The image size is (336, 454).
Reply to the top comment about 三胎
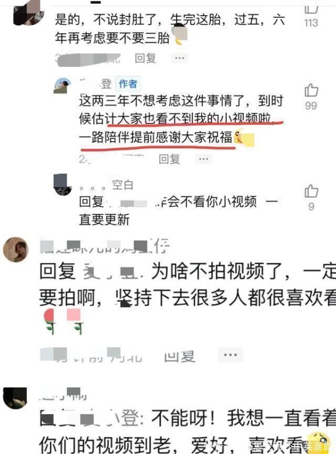coord(146,58)
